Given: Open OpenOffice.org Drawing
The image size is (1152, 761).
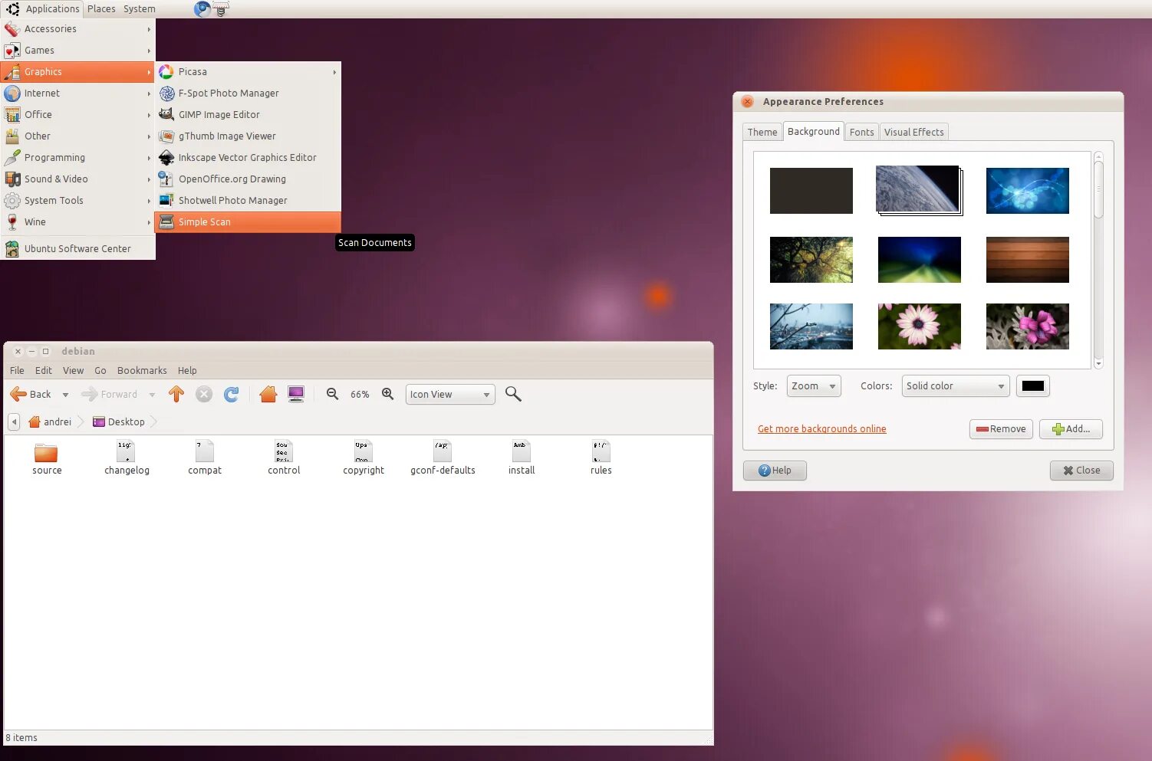Looking at the screenshot, I should click(248, 179).
